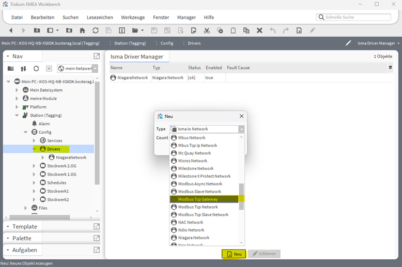Click the home toolbar icon
This screenshot has height=267, width=402.
[82, 30]
